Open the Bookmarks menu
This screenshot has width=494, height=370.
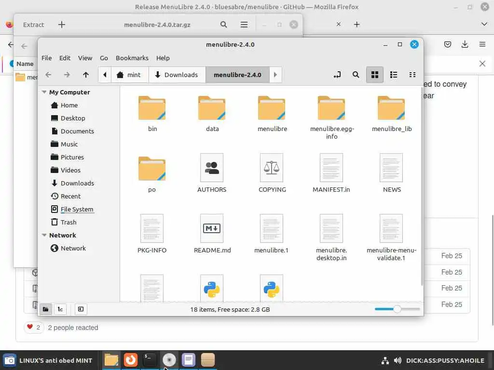click(x=132, y=58)
